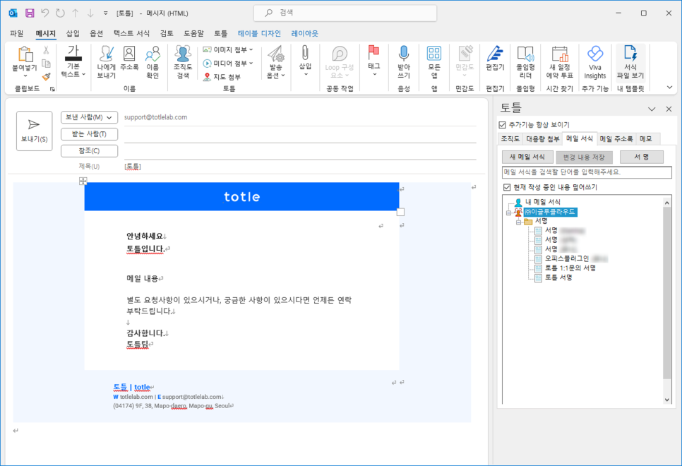Open the 토틀 pane options chevron

(x=652, y=109)
